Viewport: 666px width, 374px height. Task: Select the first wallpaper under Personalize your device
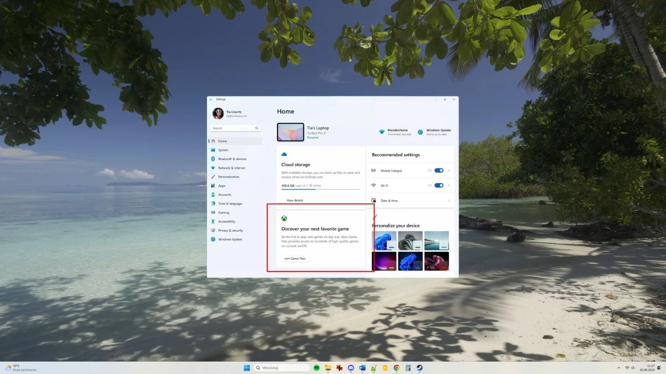384,240
